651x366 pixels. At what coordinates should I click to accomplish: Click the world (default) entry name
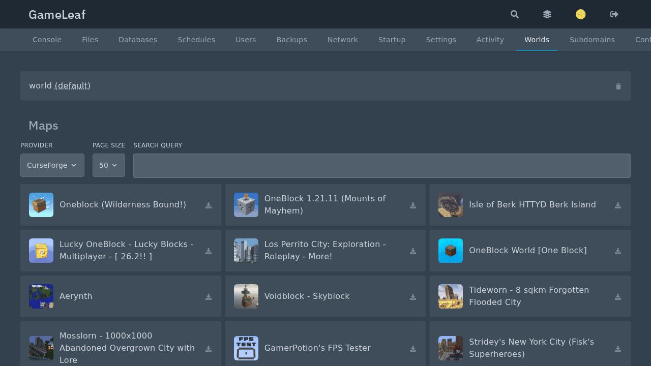(x=60, y=86)
